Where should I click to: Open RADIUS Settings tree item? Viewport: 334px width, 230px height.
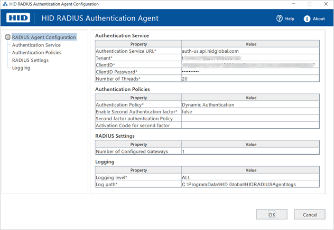[x=30, y=60]
